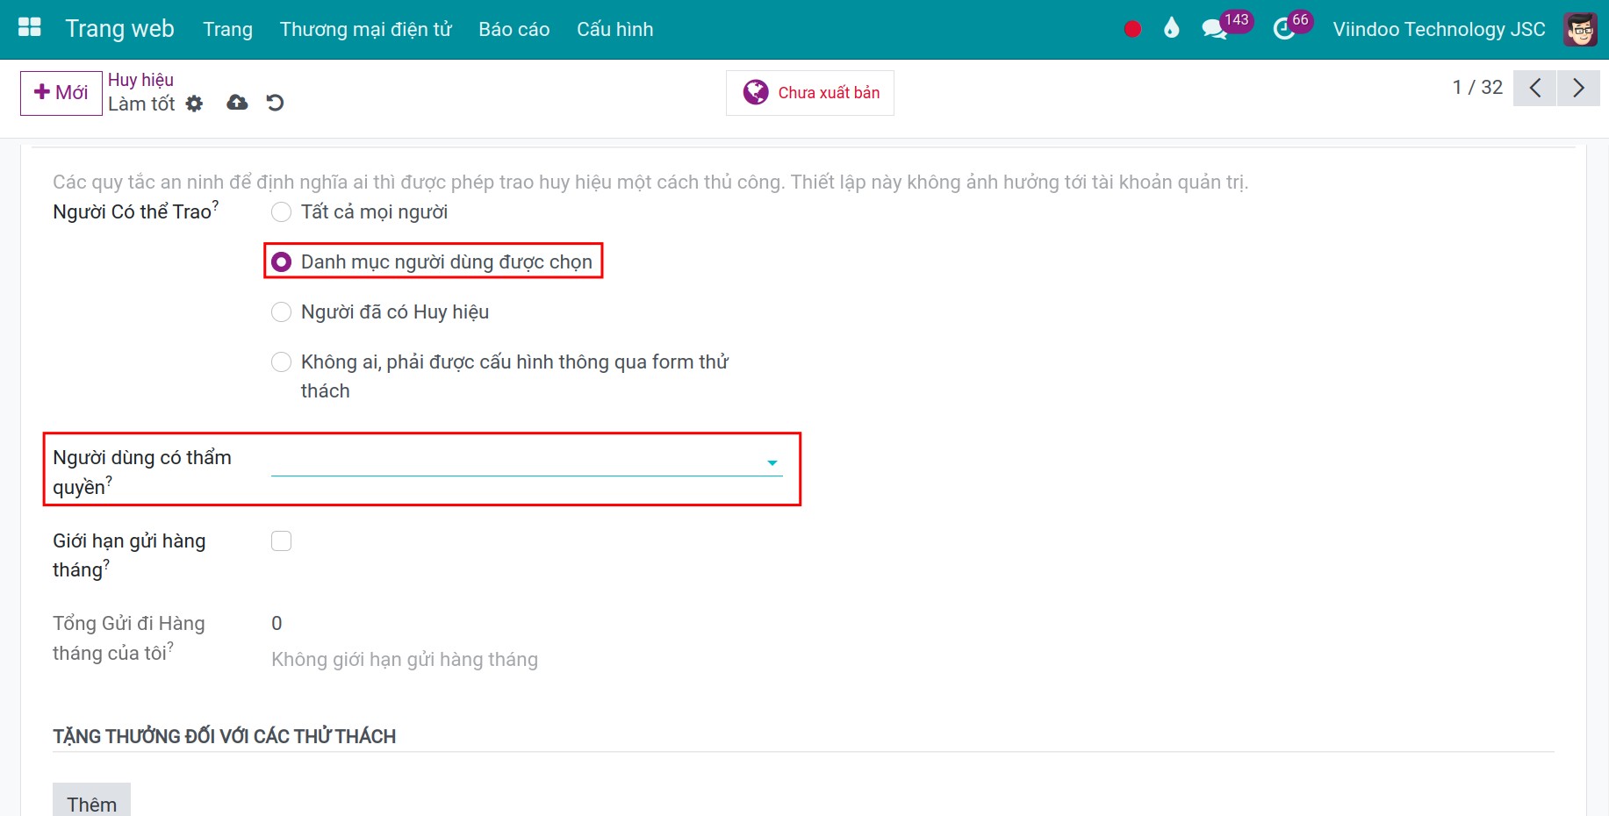The width and height of the screenshot is (1609, 816).
Task: Toggle the 'Chưa xuất bản' publish button
Action: (810, 93)
